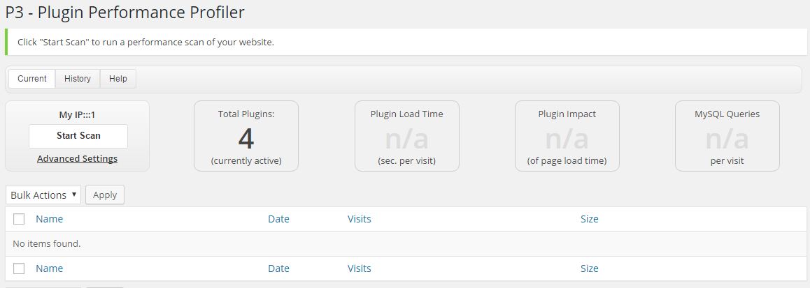Click the footer Date column link
This screenshot has height=288, width=810.
278,268
